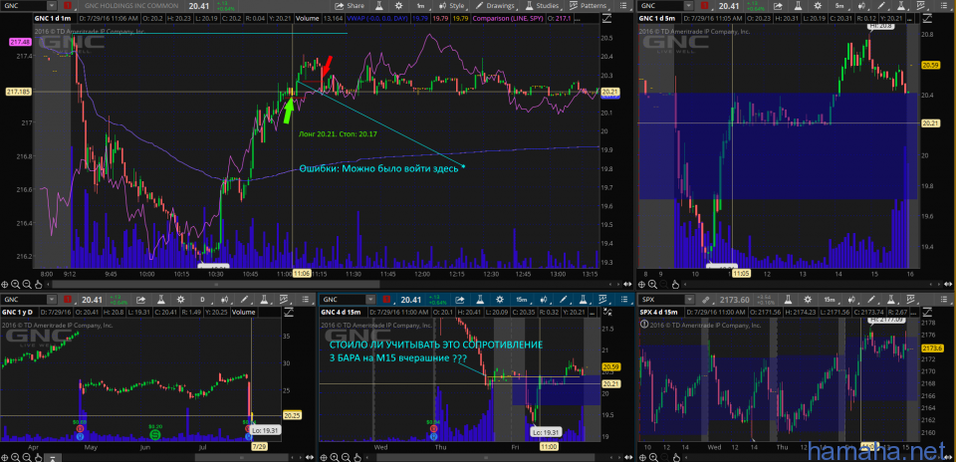Open Patterns icon in daily chart
Viewport: 956px width, 462px height.
285,300
